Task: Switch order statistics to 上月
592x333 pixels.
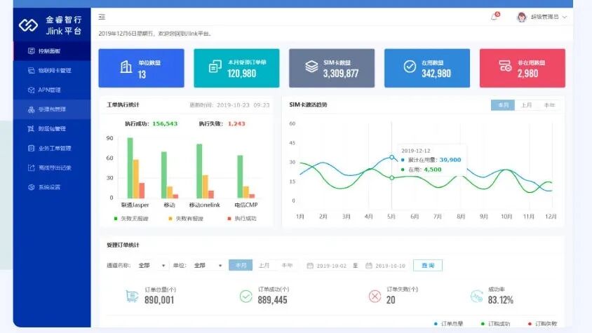Action: coord(264,266)
